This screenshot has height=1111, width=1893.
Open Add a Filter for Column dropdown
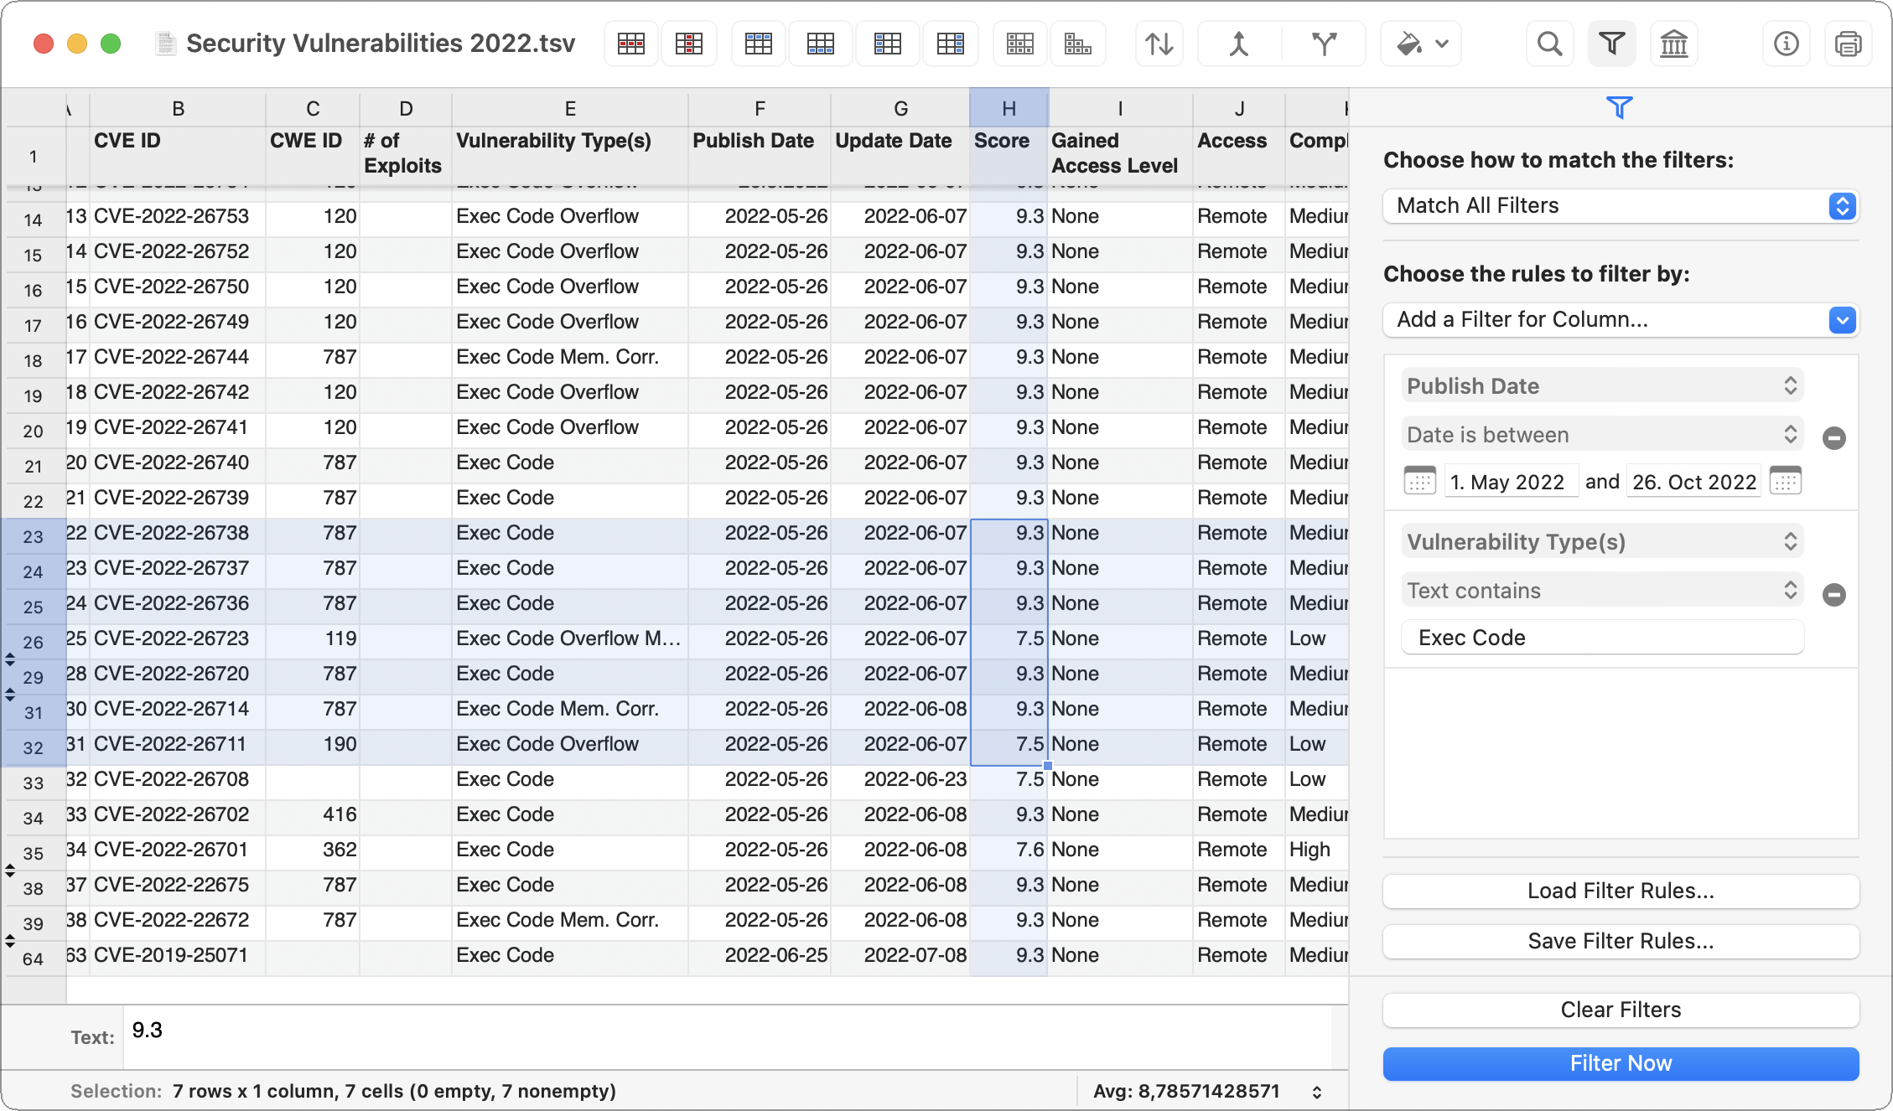tap(1620, 320)
